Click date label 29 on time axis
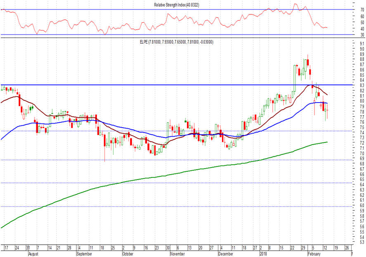The height and width of the screenshot is (257, 366). 303,248
